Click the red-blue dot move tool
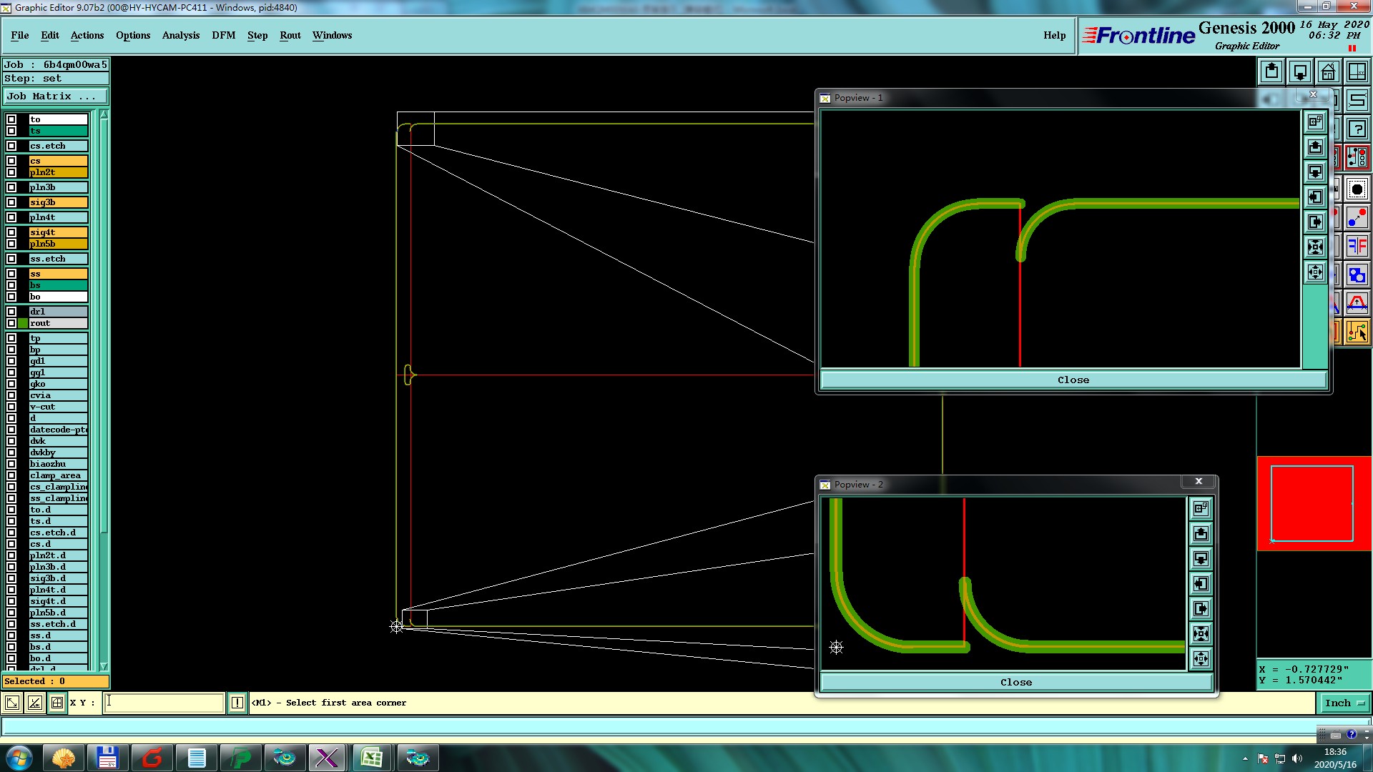 (x=1357, y=218)
